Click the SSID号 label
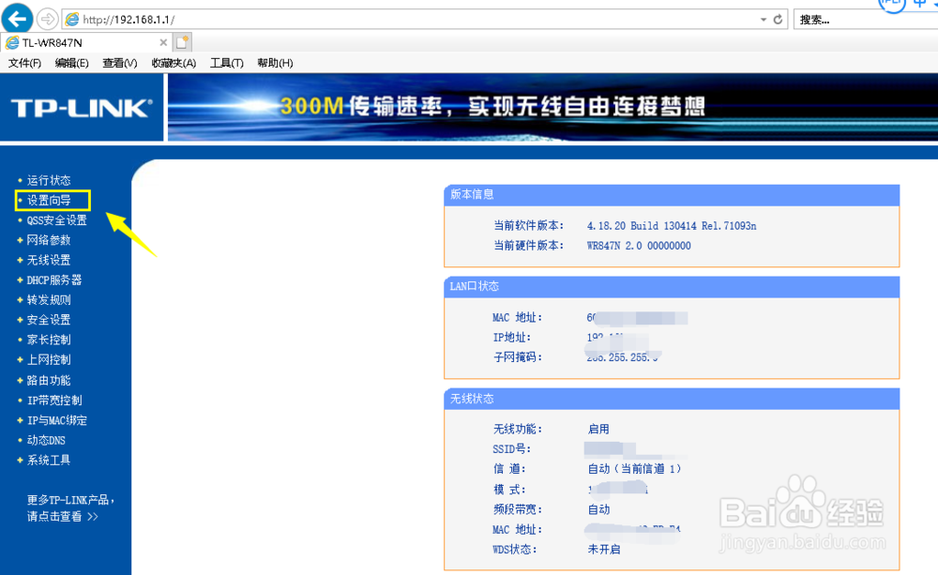938x575 pixels. (x=511, y=449)
